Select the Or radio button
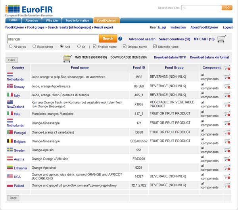The image size is (238, 210). point(79,46)
